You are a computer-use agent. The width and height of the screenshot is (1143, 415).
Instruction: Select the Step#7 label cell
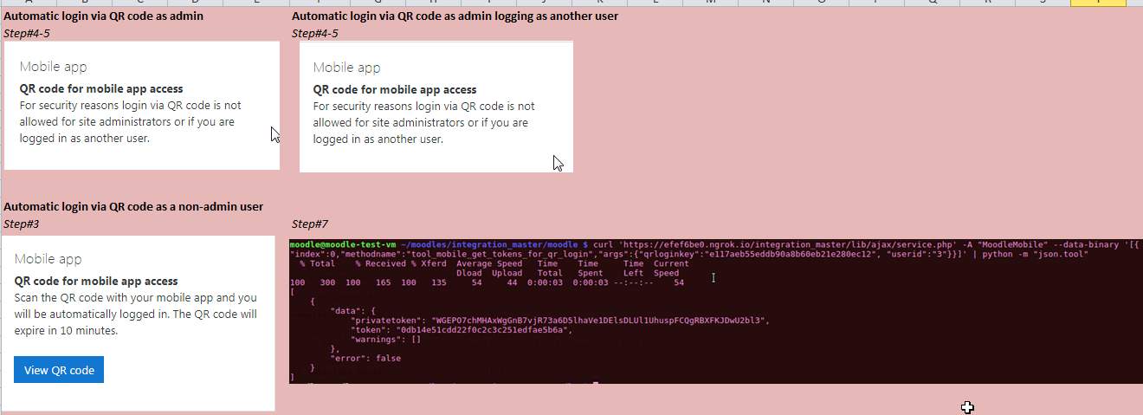click(x=310, y=224)
